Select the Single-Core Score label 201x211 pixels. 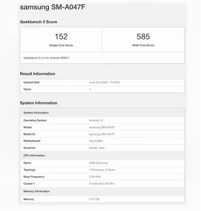61,45
